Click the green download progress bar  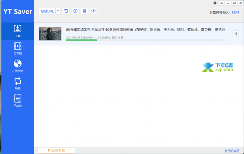(146, 40)
